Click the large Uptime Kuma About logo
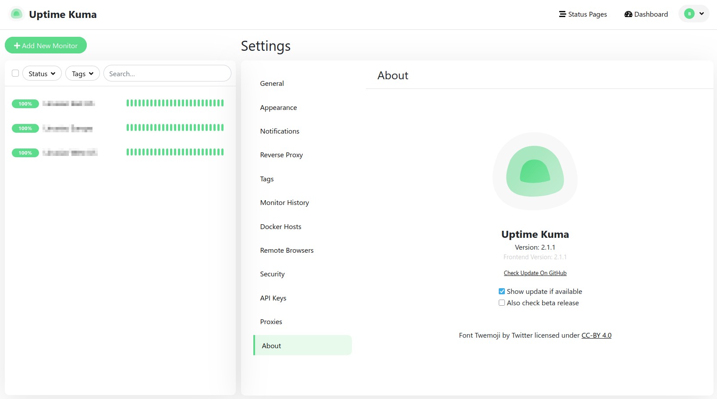The image size is (717, 399). [x=535, y=171]
